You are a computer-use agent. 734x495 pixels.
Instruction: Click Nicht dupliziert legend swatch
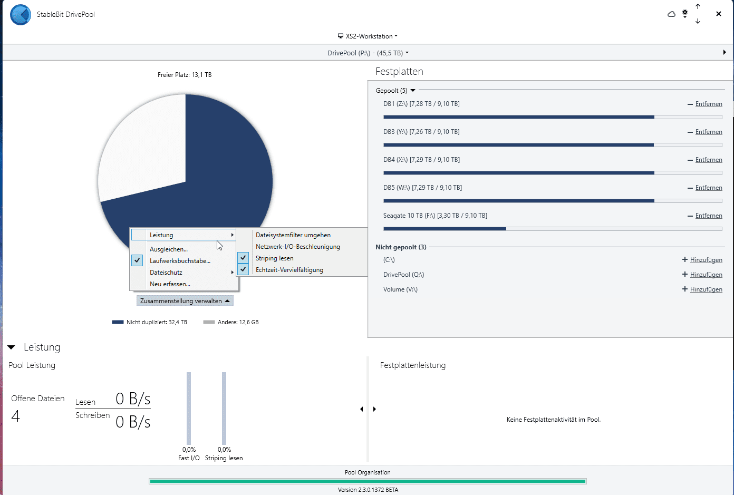point(118,322)
